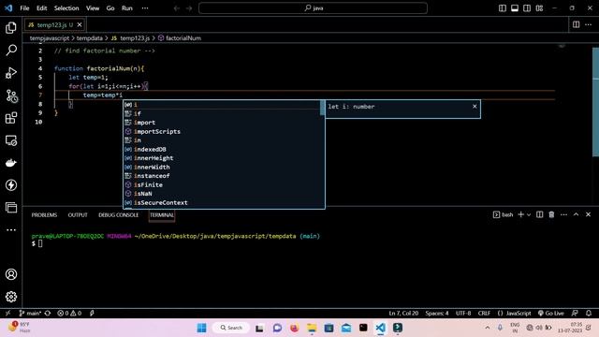Viewport: 599px width, 337px height.
Task: Open the View menu
Action: (93, 8)
